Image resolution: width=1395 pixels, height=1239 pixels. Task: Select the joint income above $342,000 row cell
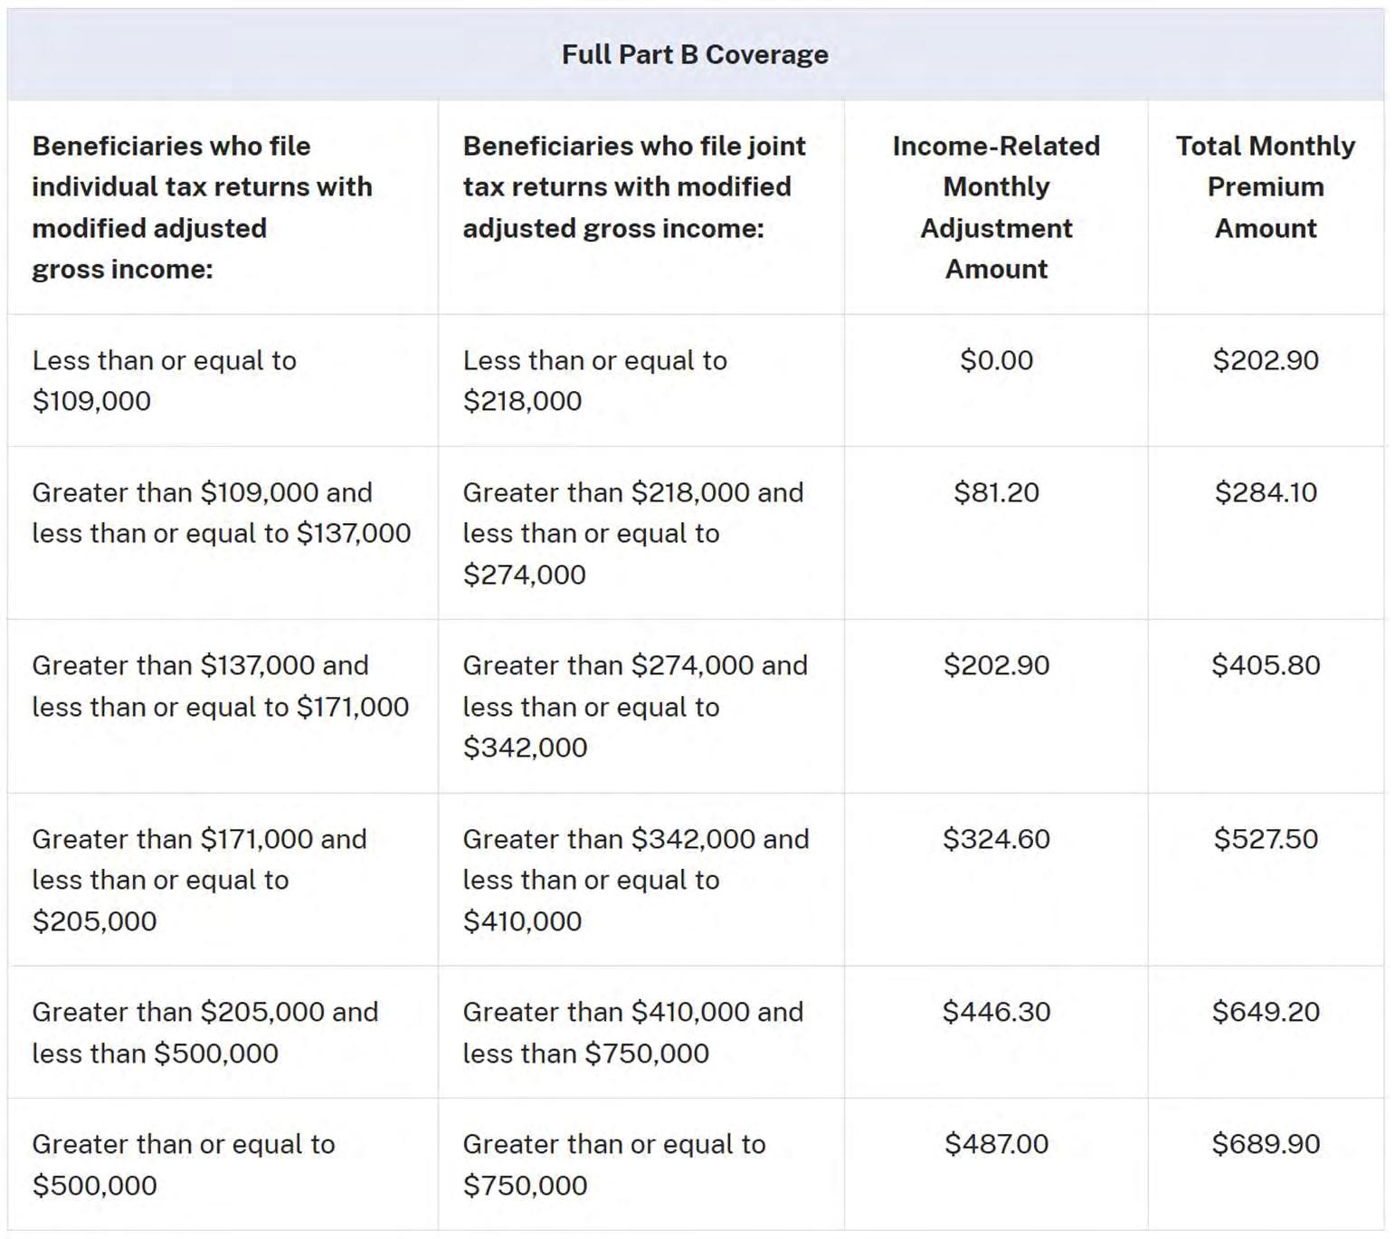click(x=635, y=880)
